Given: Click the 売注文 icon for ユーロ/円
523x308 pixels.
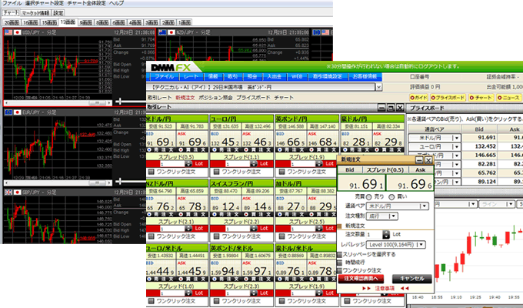Looking at the screenshot, I should pos(214,149).
